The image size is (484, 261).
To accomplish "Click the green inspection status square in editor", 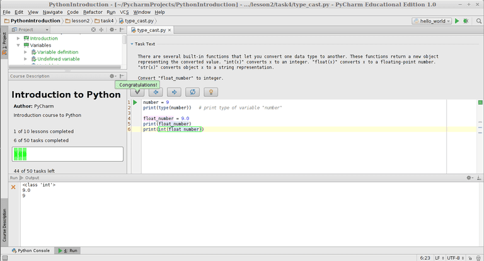I will 480,103.
